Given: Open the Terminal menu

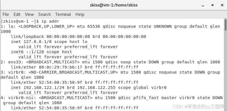Looking at the screenshot, I should pyautogui.click(x=63, y=14).
